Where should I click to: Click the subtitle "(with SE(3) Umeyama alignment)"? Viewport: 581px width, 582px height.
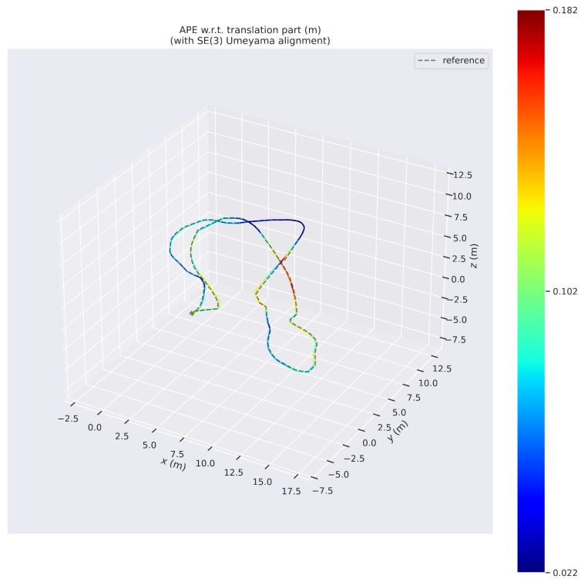pyautogui.click(x=250, y=40)
